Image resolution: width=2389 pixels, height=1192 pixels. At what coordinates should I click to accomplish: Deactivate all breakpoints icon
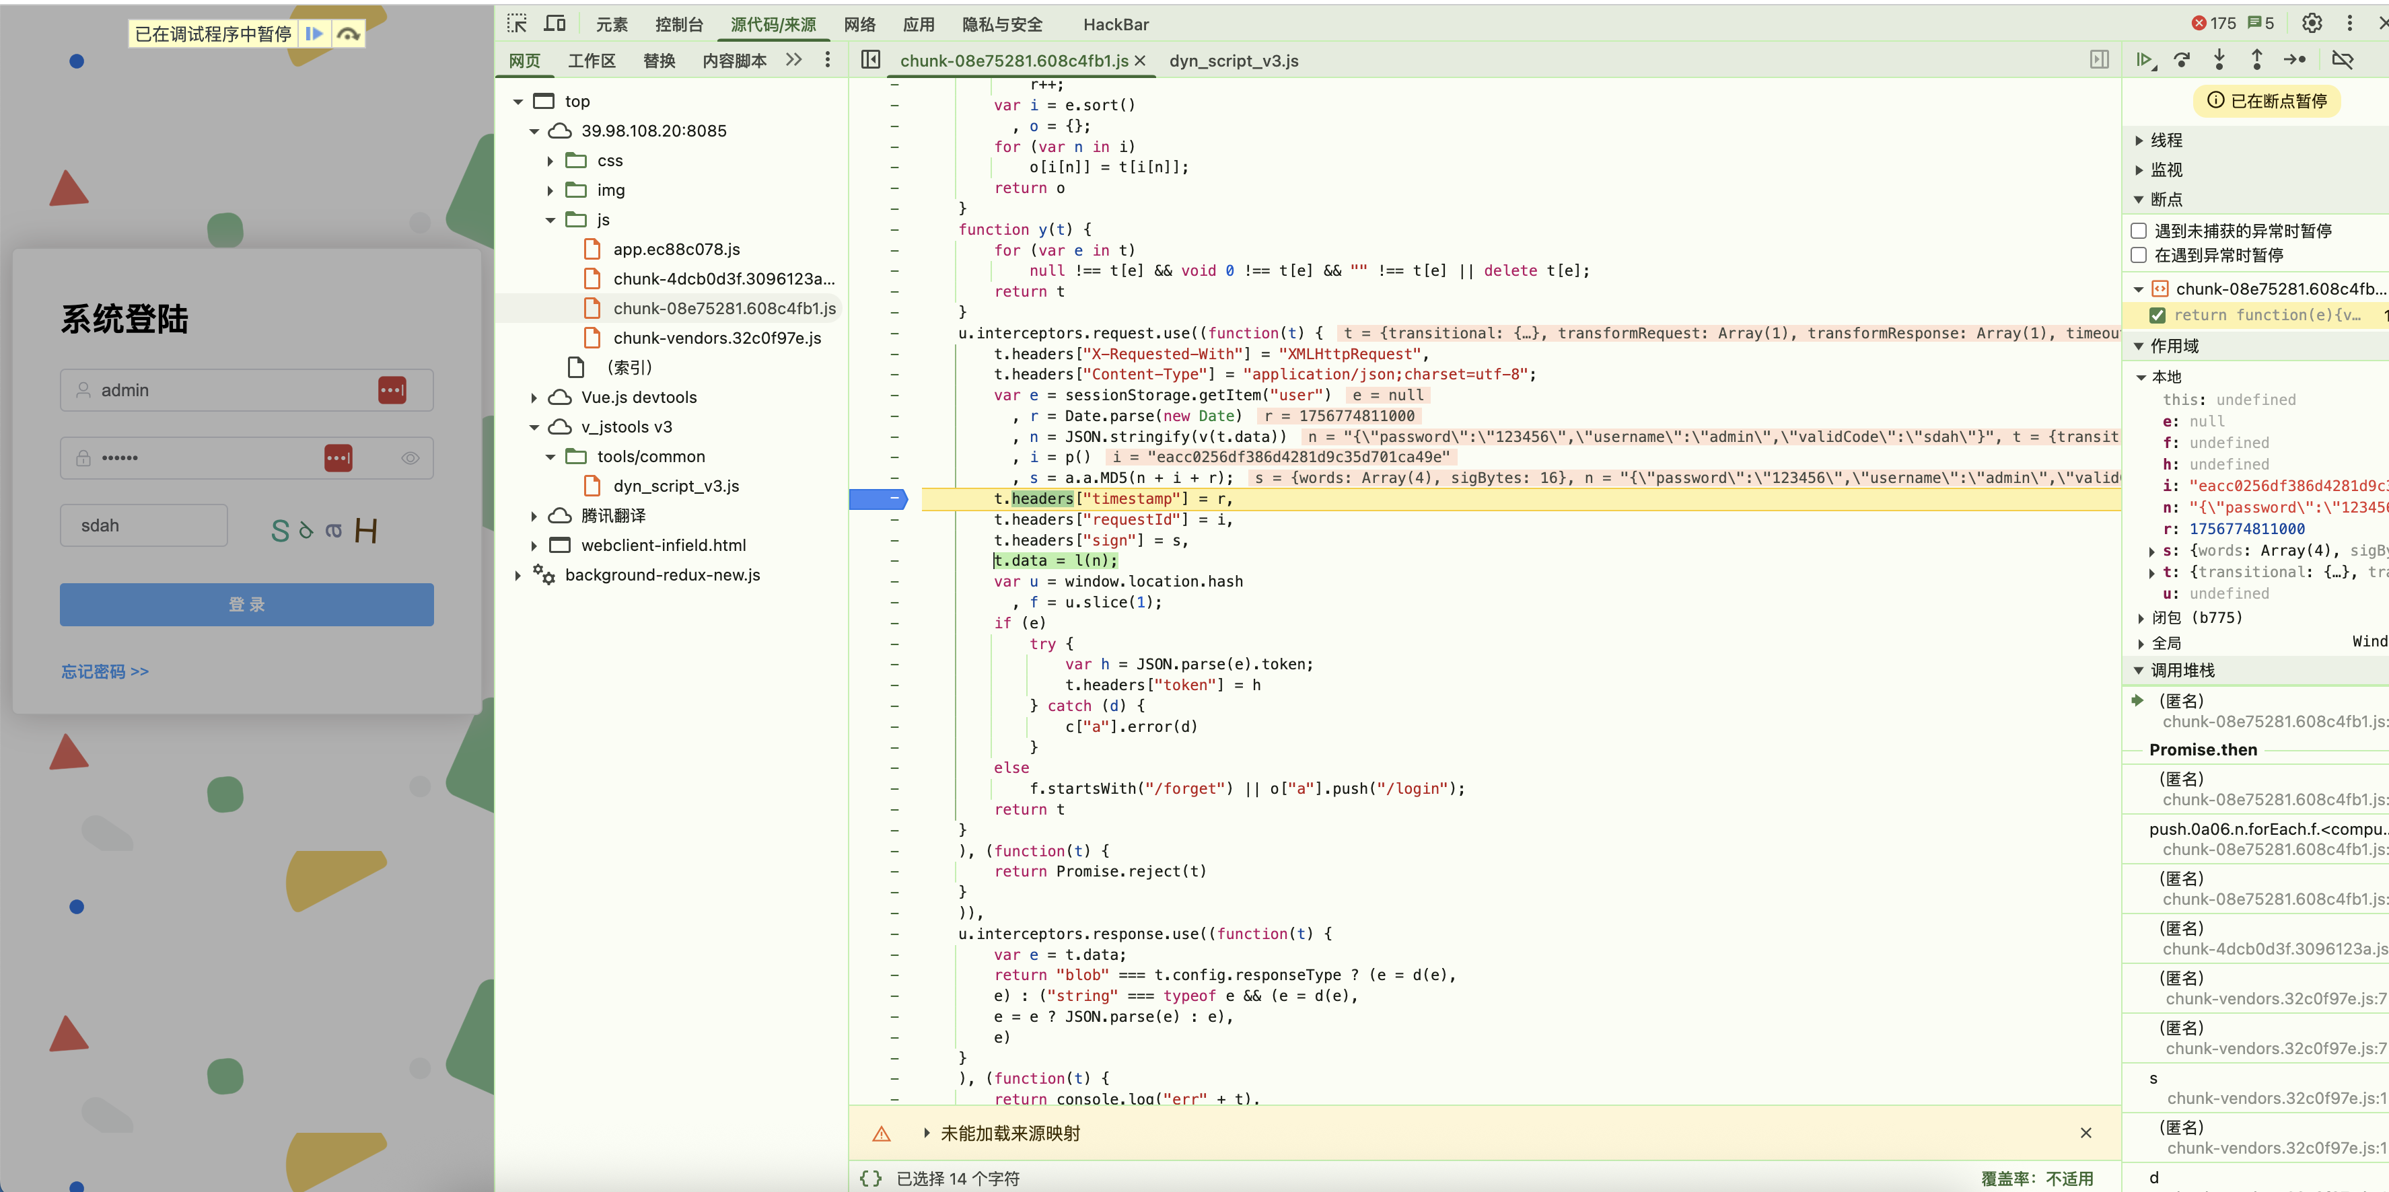[x=2342, y=61]
